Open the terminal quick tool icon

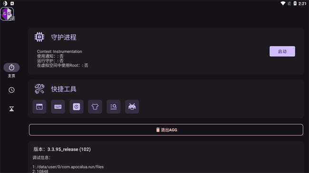click(39, 107)
